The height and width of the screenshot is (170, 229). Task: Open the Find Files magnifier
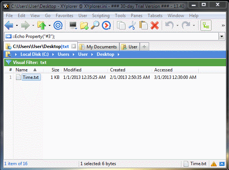95,25
